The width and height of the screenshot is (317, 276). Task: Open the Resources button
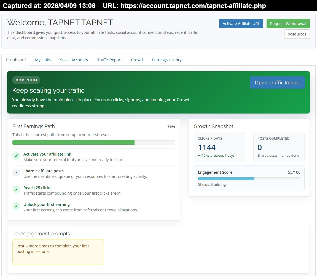tap(297, 34)
